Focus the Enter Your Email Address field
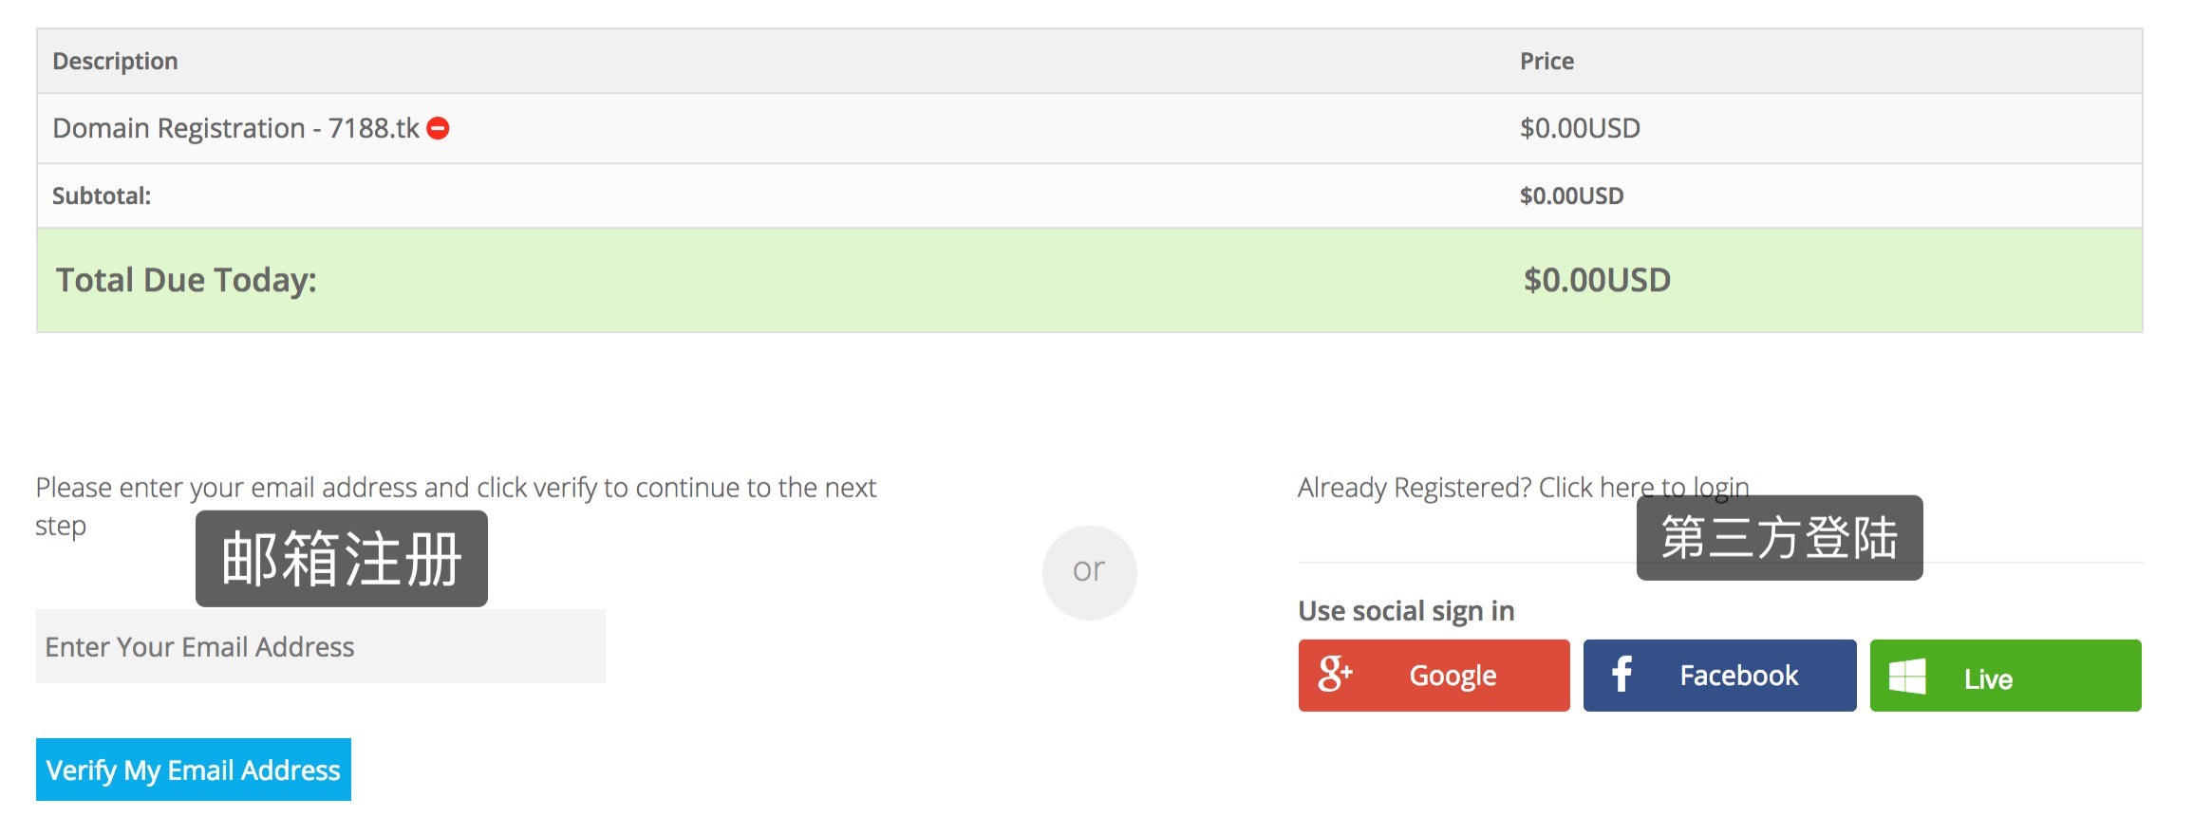The width and height of the screenshot is (2212, 835). coord(320,647)
